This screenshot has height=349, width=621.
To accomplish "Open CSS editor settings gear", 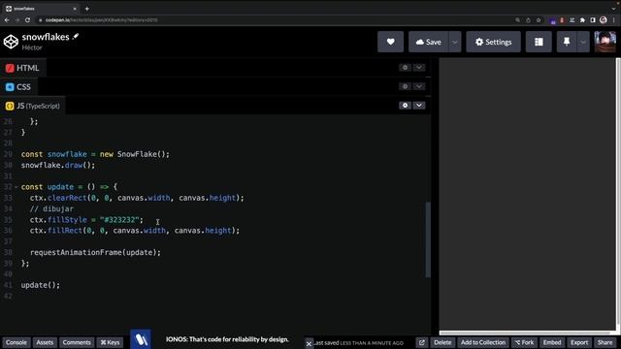I will 405,86.
